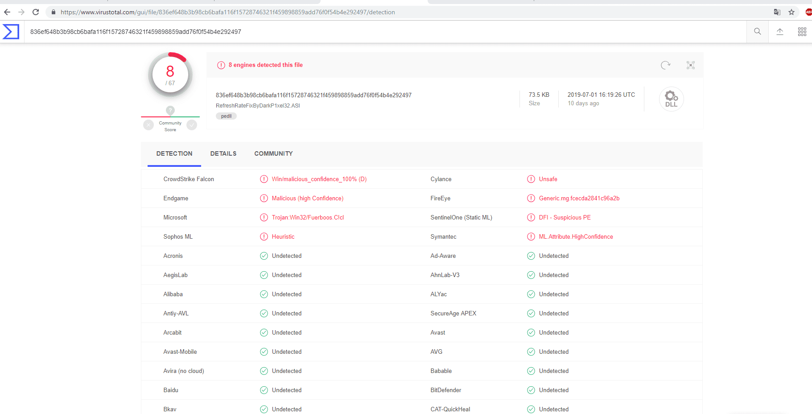812x414 pixels.
Task: Open the upload file icon
Action: (x=779, y=32)
